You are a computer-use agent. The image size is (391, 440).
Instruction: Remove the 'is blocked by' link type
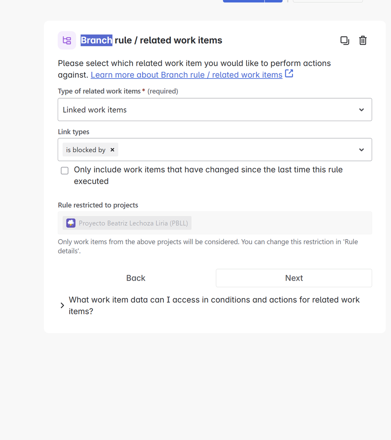coord(112,150)
